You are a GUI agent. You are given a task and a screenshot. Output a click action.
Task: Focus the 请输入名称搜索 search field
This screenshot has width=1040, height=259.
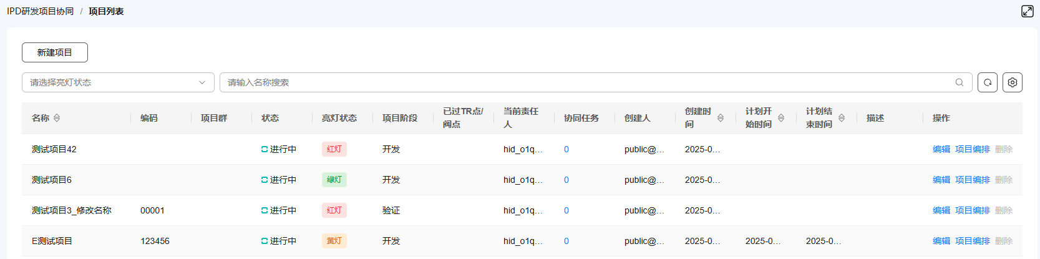[596, 82]
